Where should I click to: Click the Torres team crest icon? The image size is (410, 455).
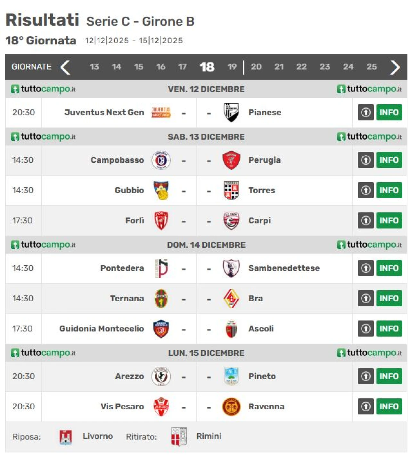coord(231,190)
